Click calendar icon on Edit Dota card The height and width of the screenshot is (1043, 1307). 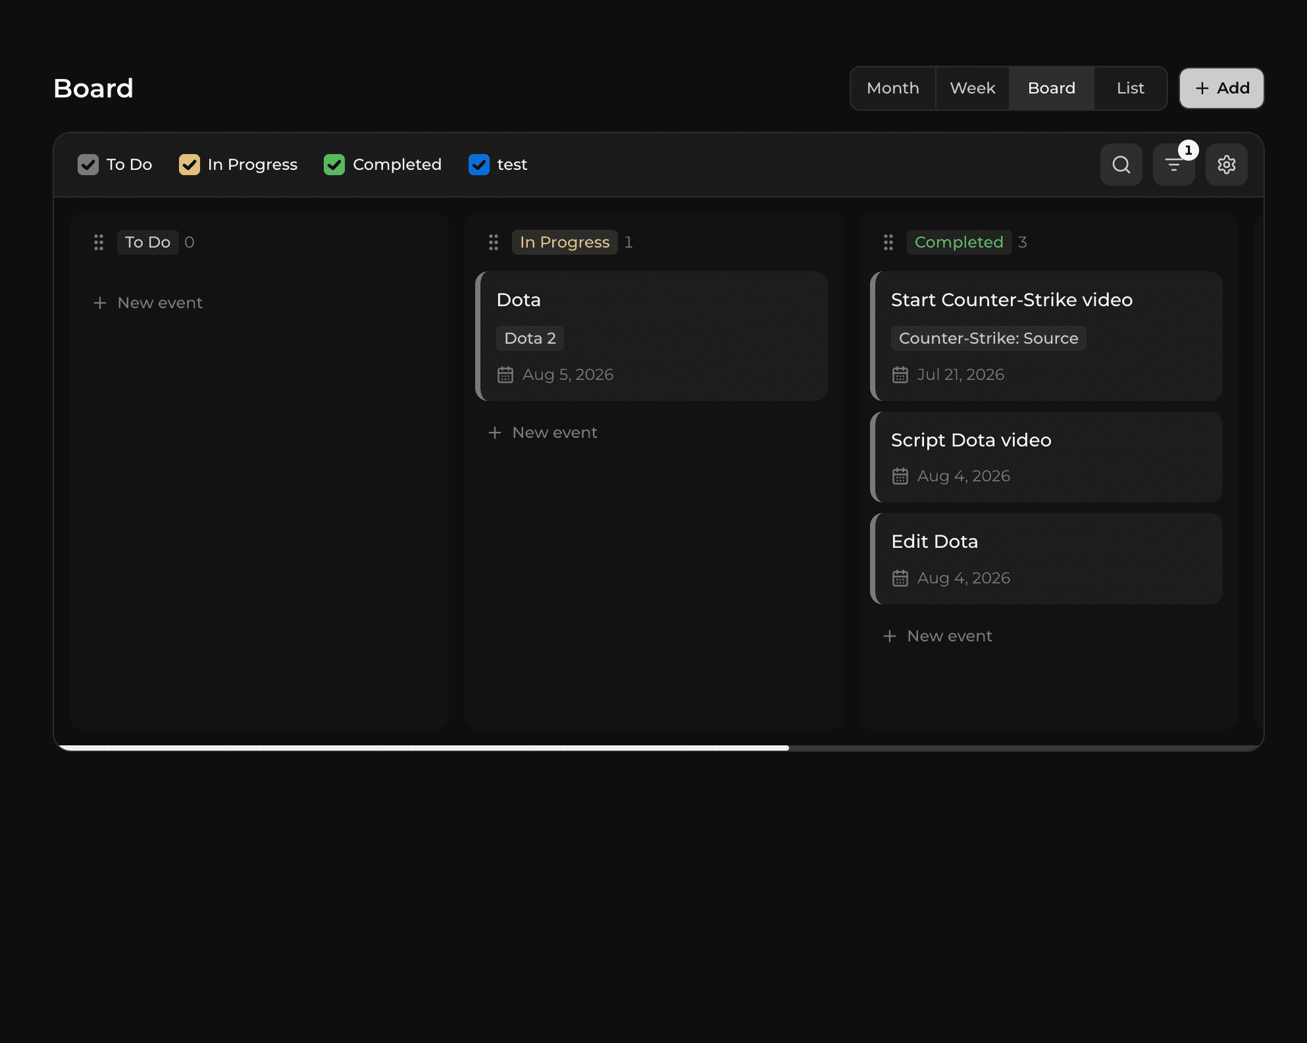[x=900, y=578]
